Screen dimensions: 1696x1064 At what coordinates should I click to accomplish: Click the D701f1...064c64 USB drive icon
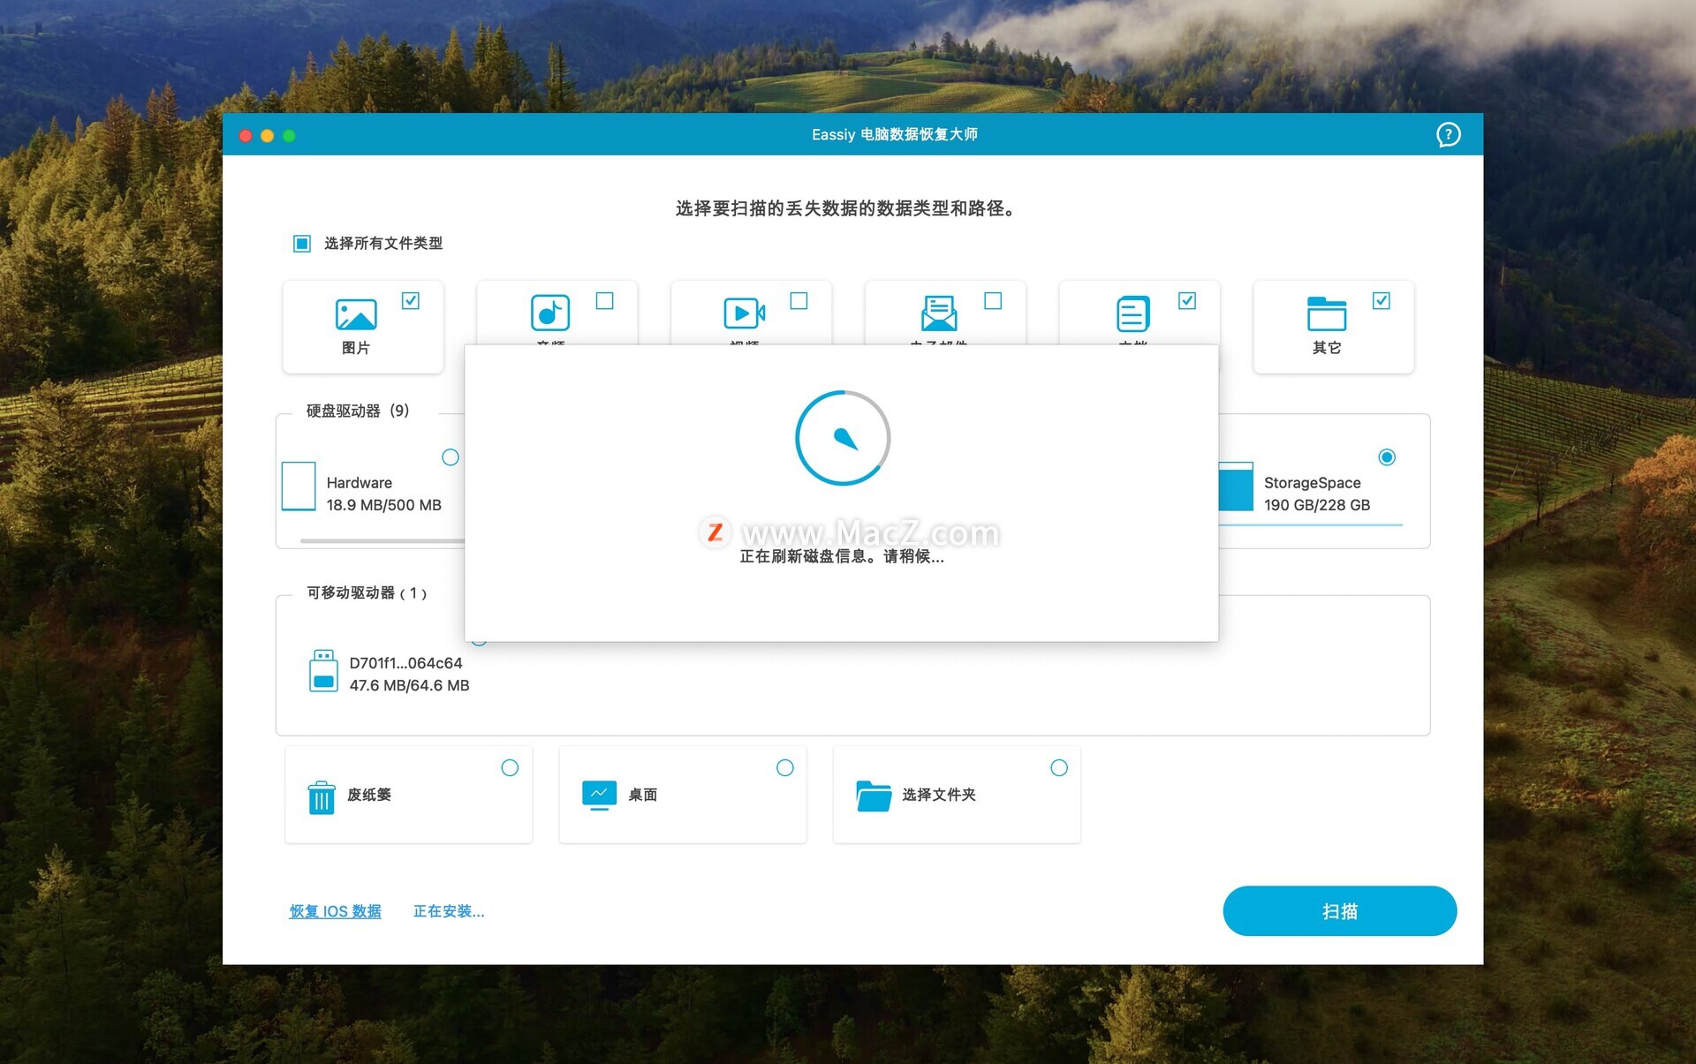tap(323, 671)
